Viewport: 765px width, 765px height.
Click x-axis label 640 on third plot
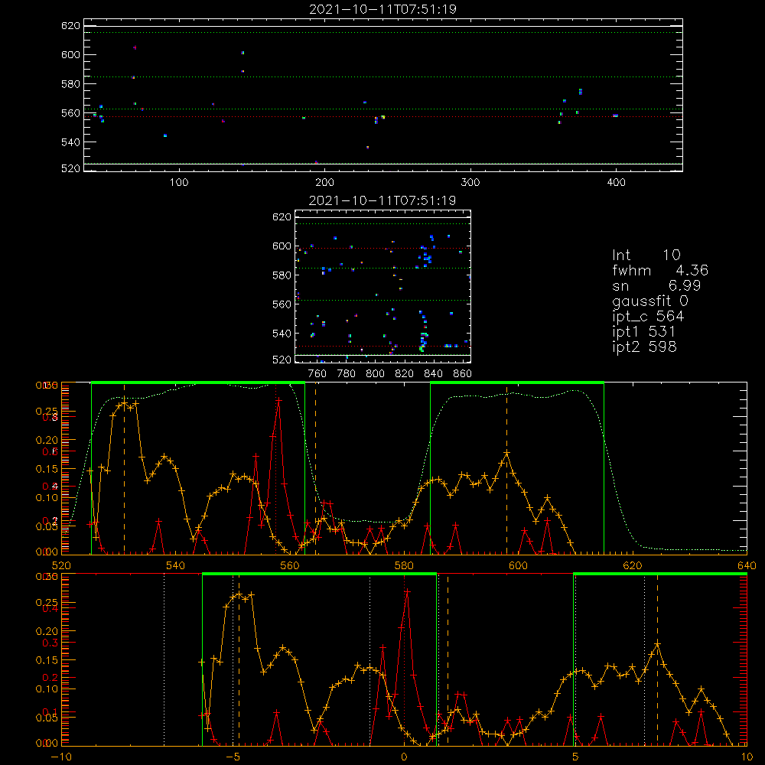pos(747,565)
